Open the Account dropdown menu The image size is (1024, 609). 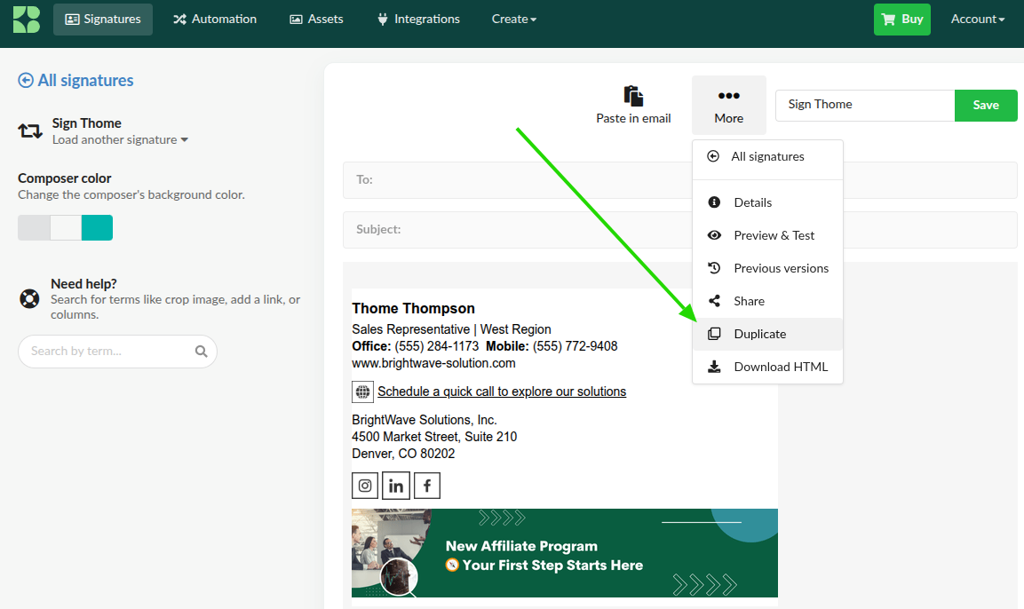(977, 19)
